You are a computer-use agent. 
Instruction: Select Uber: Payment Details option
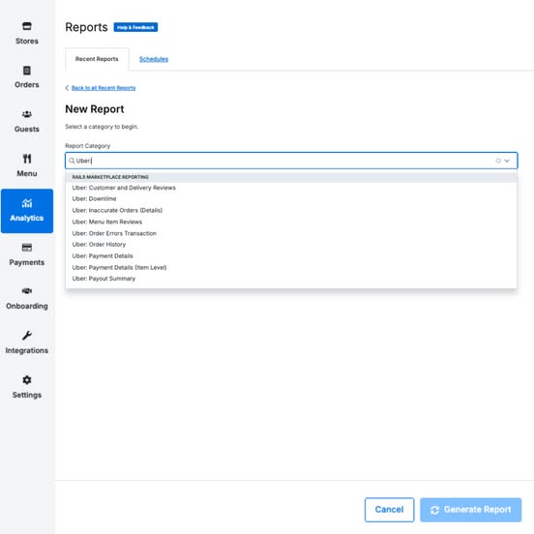[x=291, y=256]
